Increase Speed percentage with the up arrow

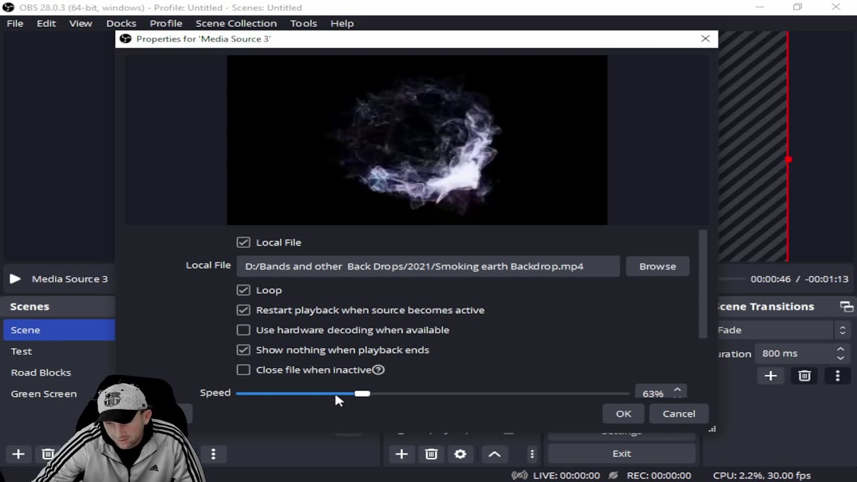click(x=677, y=390)
